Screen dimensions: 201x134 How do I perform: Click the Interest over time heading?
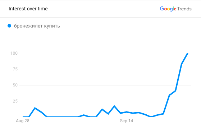tap(28, 9)
